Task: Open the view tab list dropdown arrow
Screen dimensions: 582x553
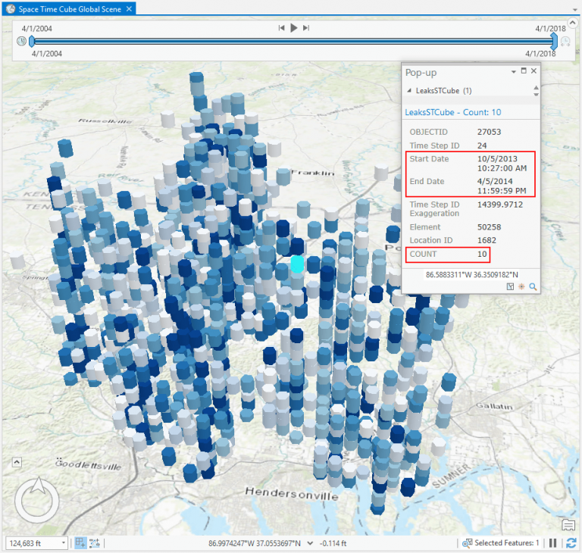Action: (575, 11)
